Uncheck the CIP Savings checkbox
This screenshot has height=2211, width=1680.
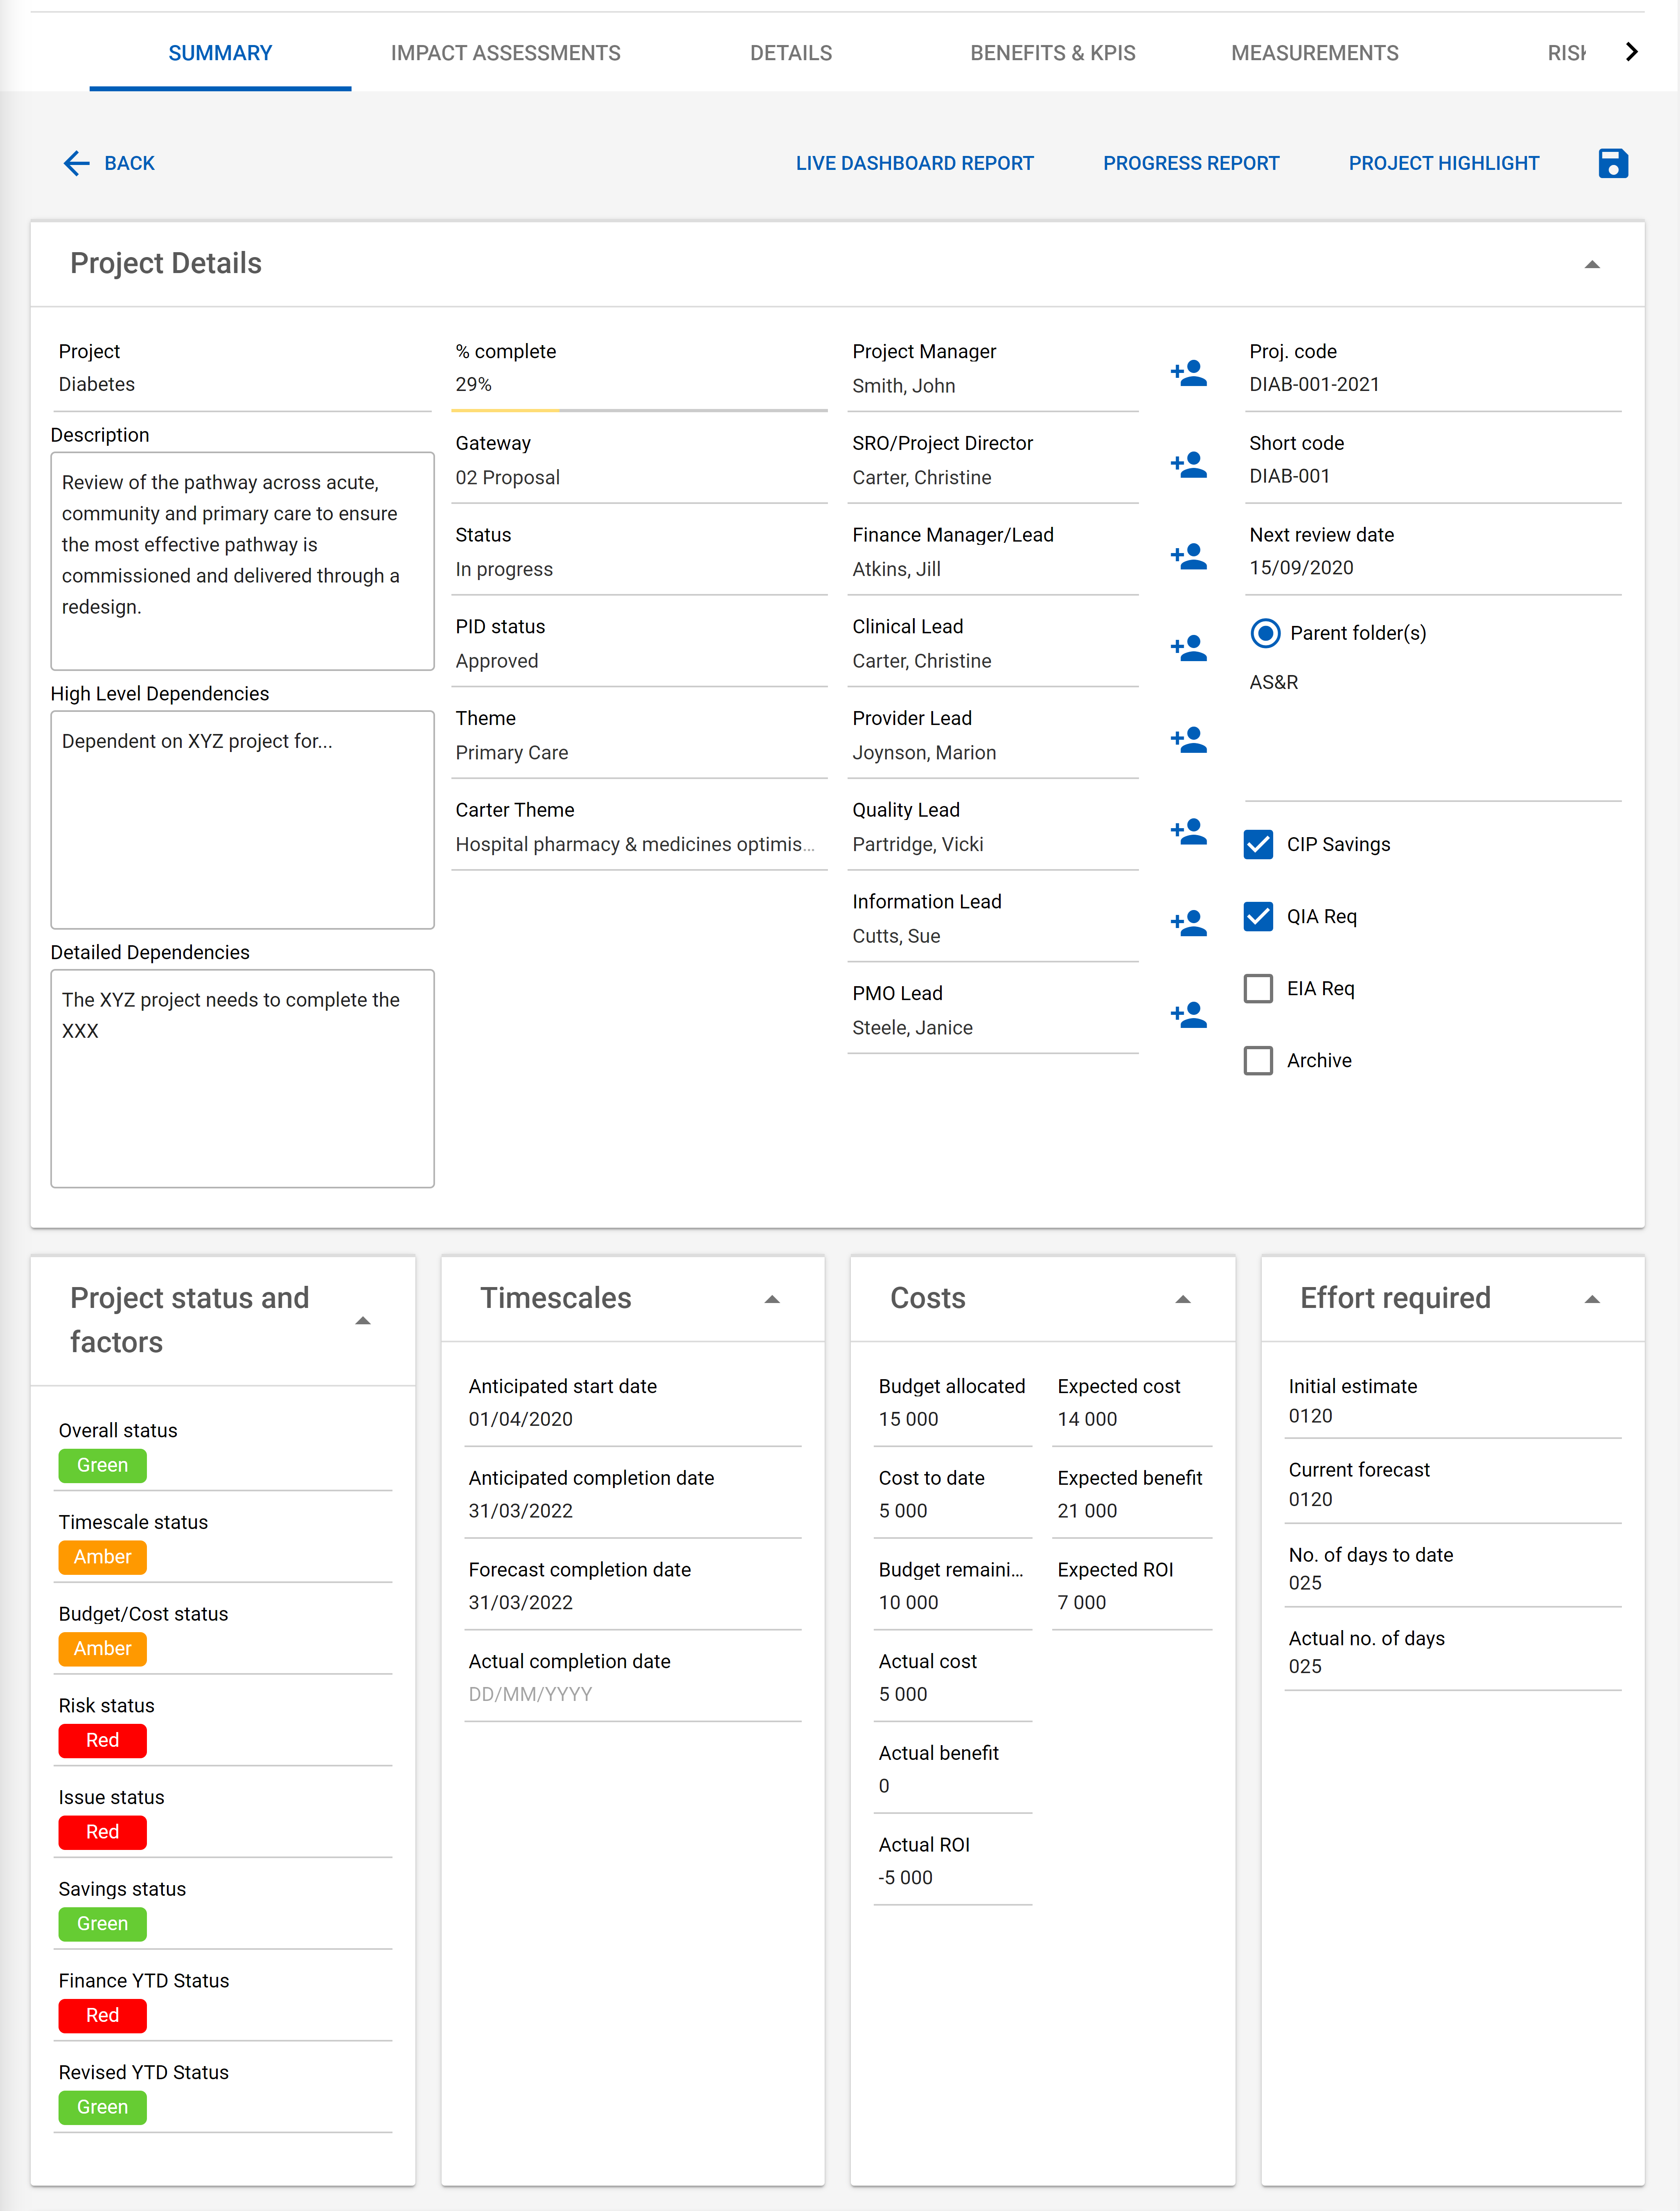tap(1258, 845)
